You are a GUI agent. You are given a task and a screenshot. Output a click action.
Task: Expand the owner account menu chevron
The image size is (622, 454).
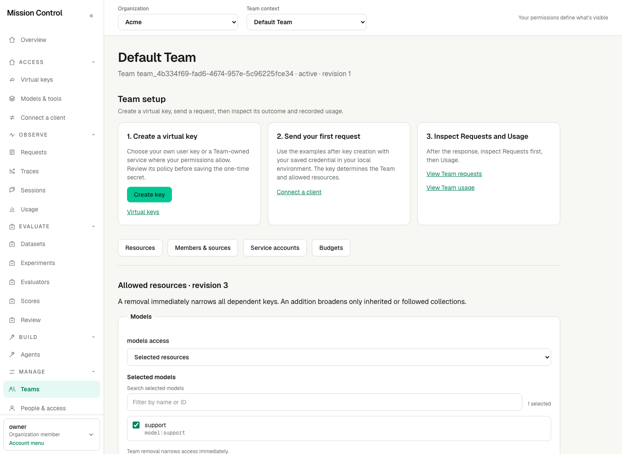point(91,435)
